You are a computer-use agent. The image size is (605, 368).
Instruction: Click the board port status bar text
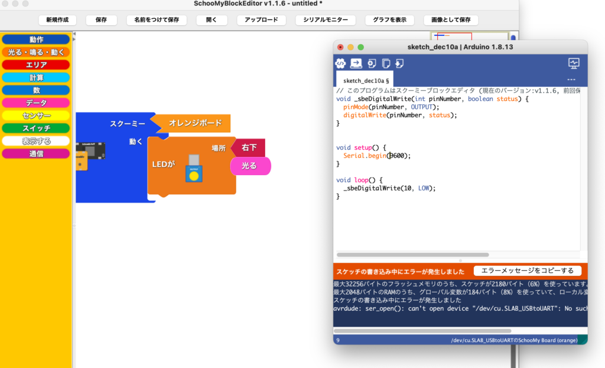pyautogui.click(x=514, y=340)
